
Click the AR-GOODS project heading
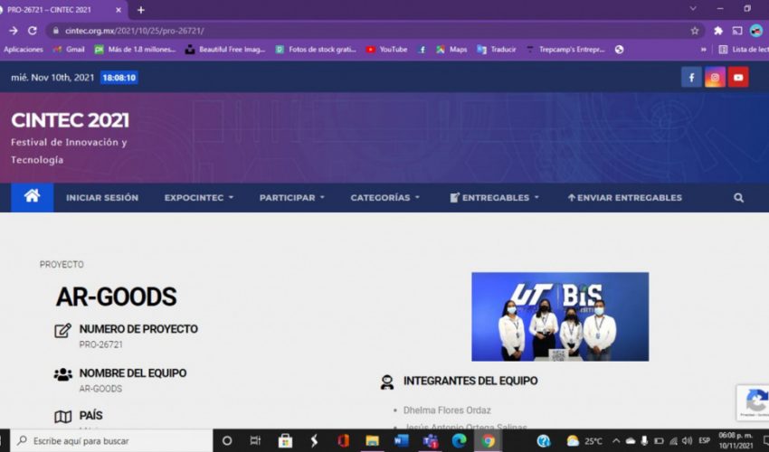(x=116, y=297)
